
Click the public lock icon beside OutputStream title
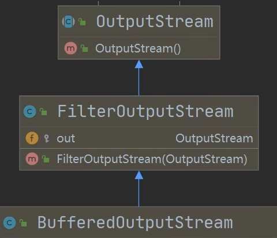82,22
